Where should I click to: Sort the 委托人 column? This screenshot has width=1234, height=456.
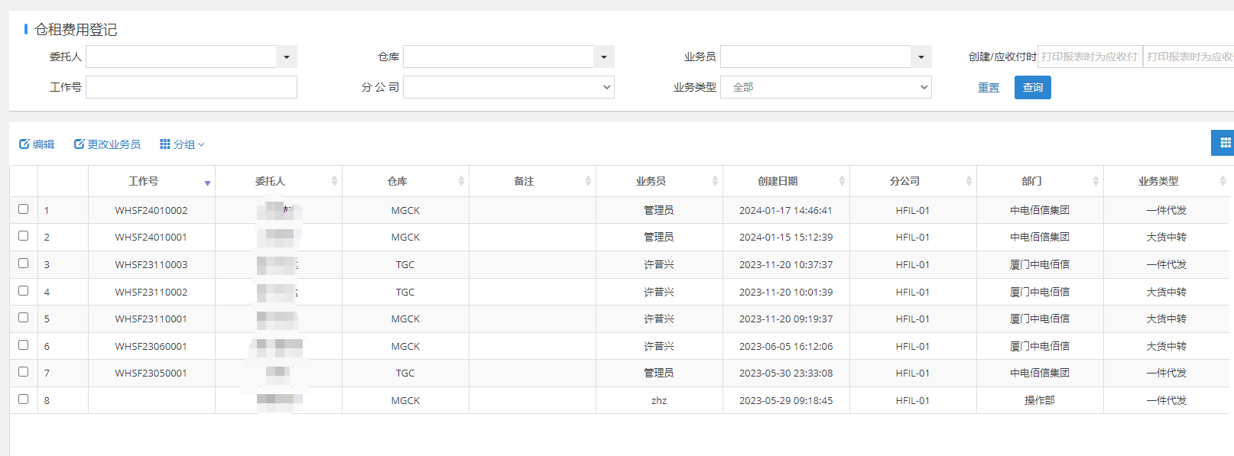(x=334, y=181)
